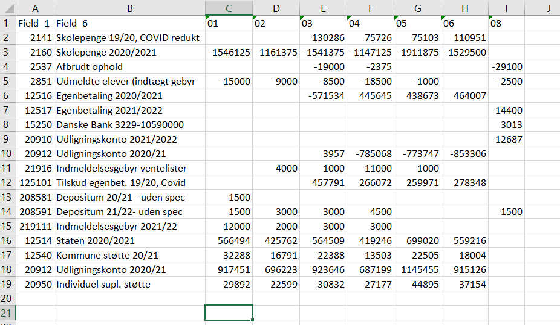Click 'Afbrudt ophold' cell
The width and height of the screenshot is (560, 325).
click(129, 66)
